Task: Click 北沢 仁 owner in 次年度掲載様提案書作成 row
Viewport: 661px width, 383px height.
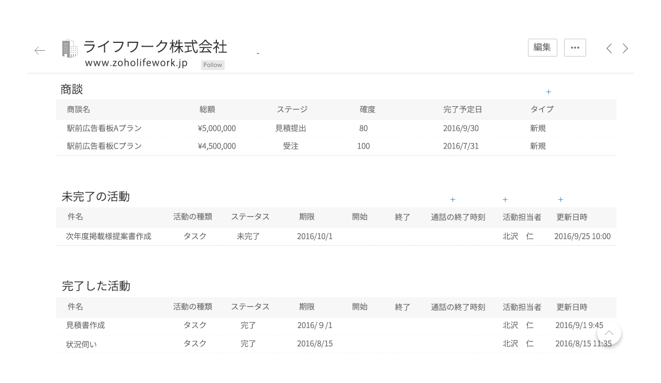Action: click(518, 236)
